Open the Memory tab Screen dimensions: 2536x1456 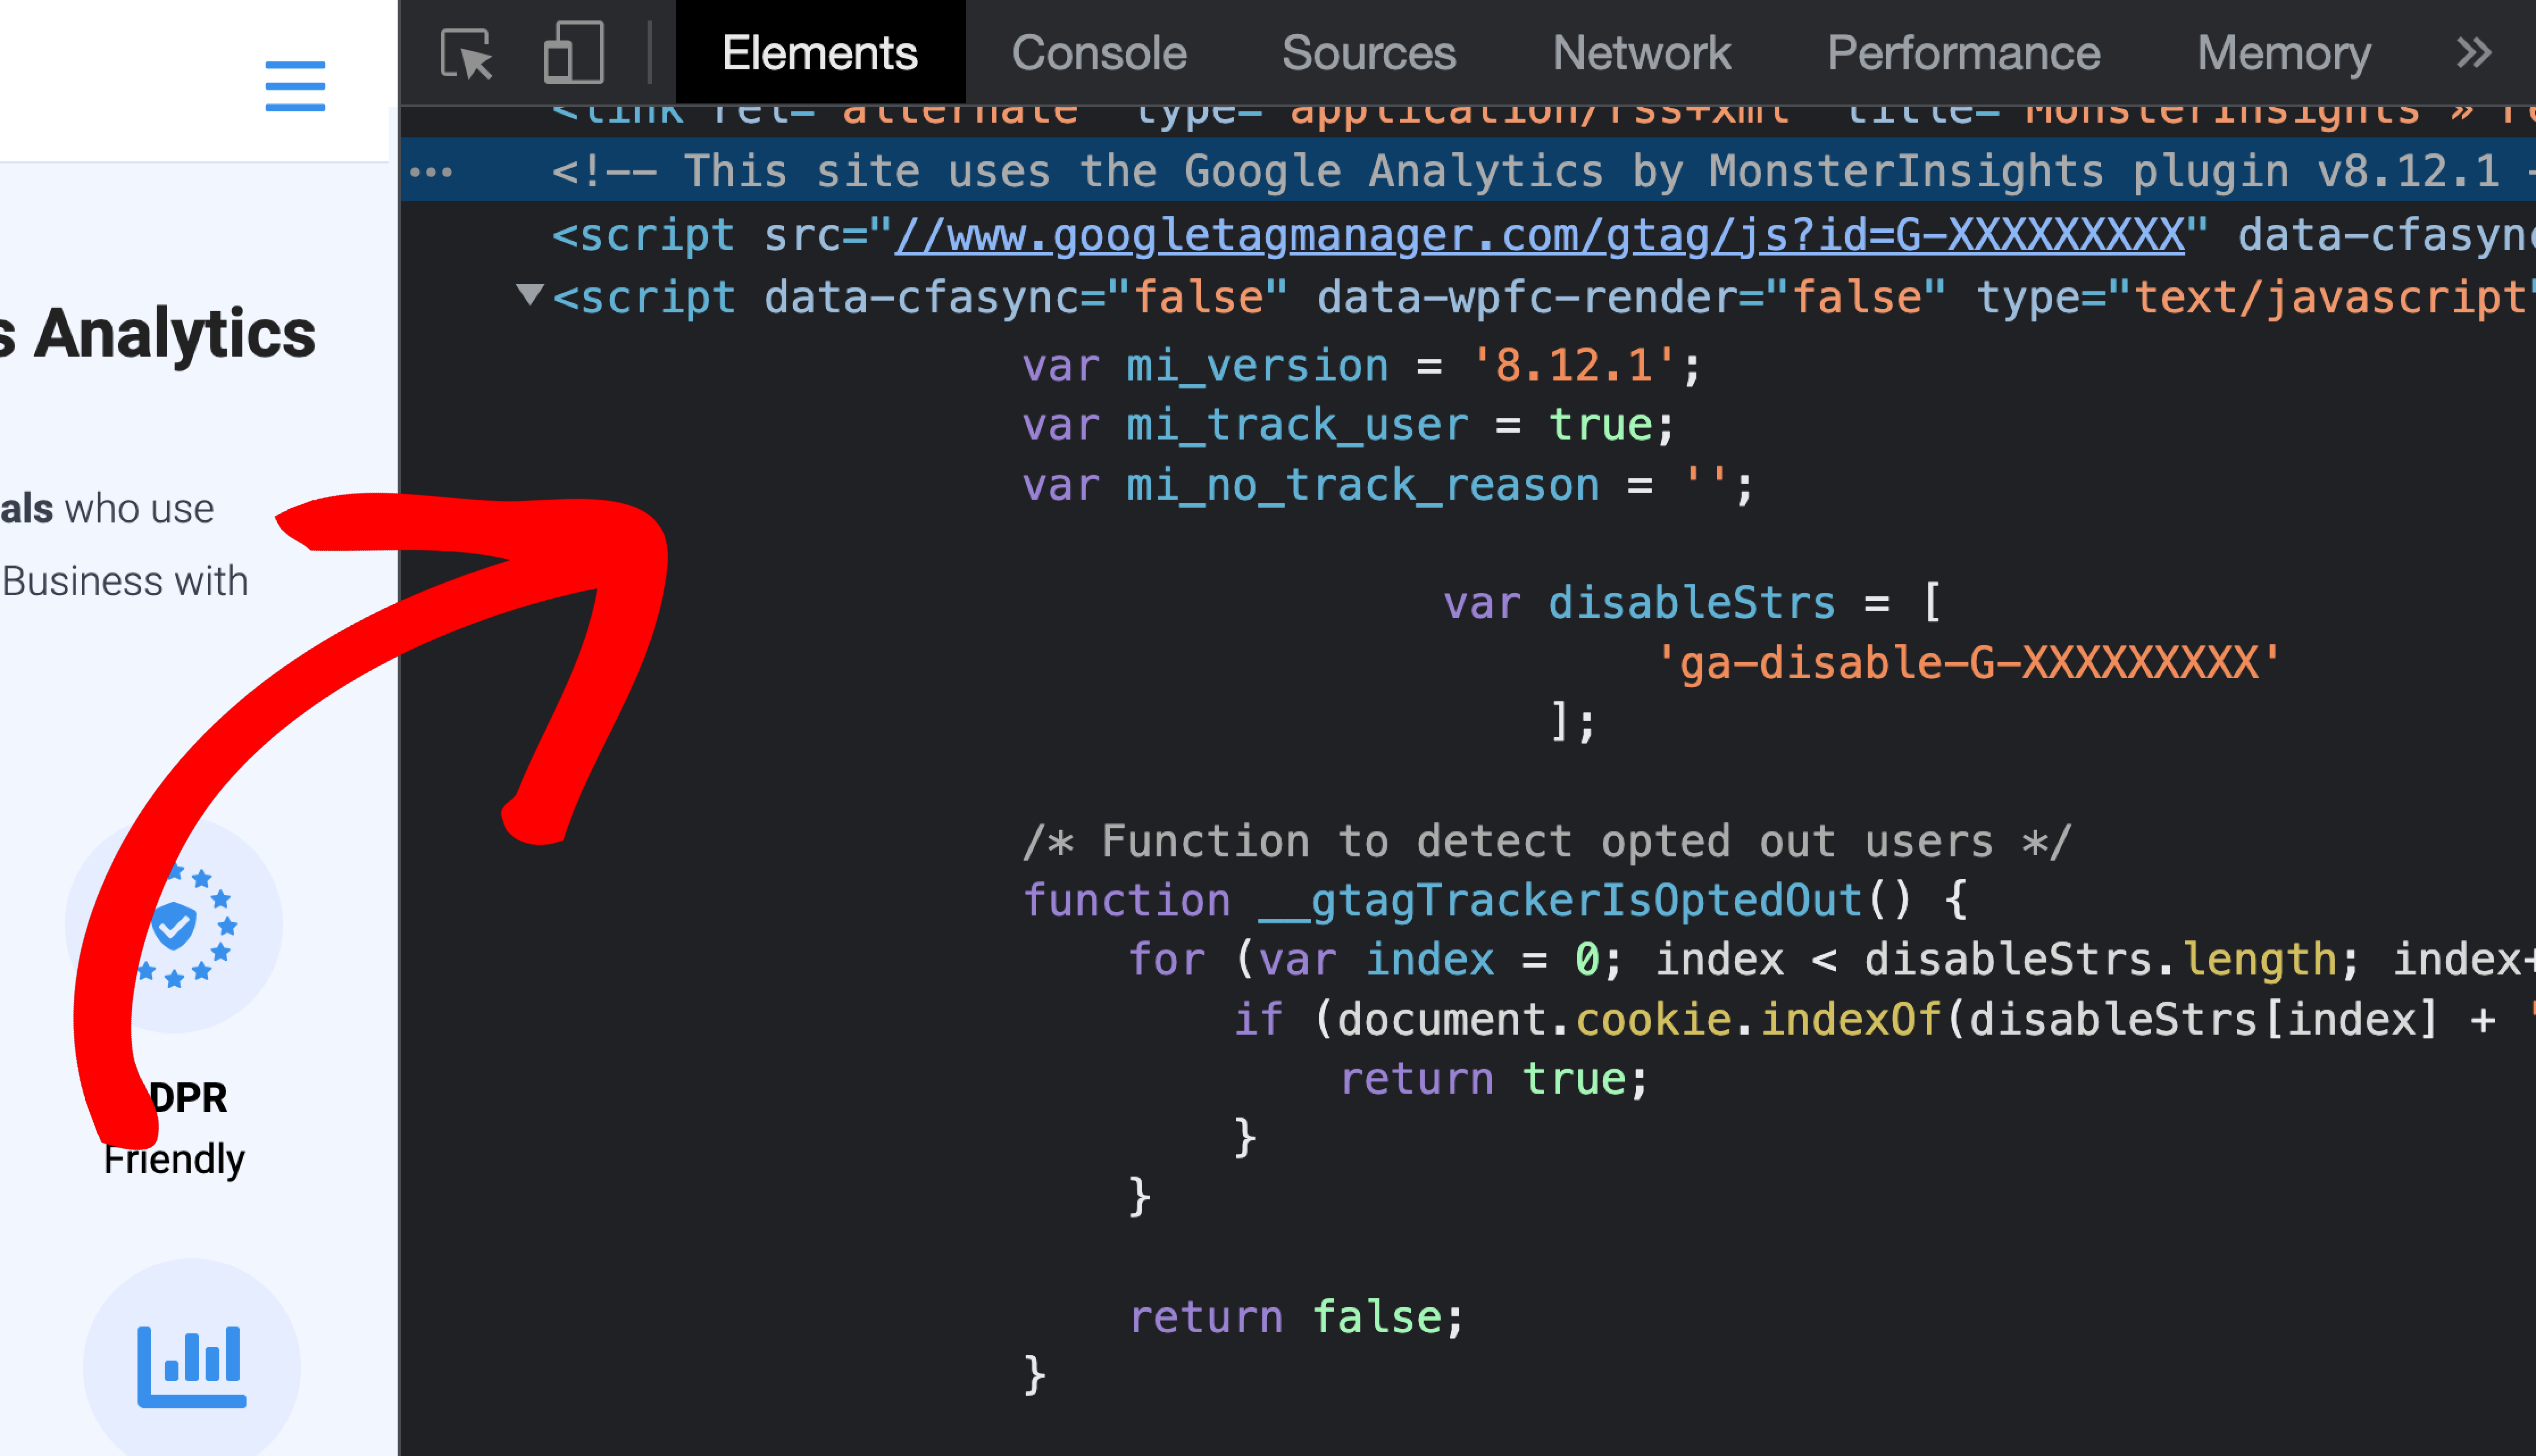click(x=2283, y=54)
